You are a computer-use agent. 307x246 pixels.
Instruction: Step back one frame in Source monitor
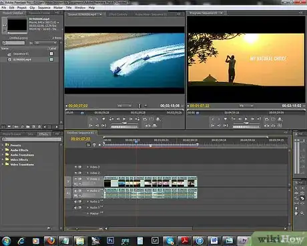(x=118, y=119)
